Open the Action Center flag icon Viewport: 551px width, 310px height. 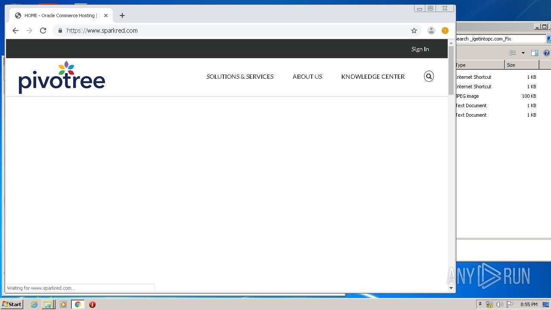[x=510, y=304]
